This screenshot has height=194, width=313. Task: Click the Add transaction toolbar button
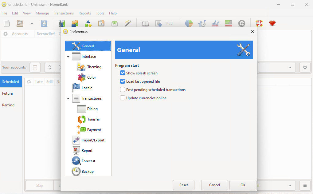click(x=164, y=23)
